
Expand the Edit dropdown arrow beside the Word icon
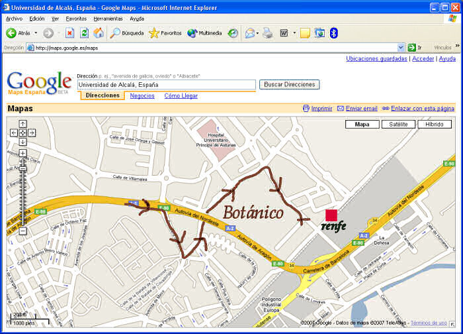pyautogui.click(x=294, y=33)
